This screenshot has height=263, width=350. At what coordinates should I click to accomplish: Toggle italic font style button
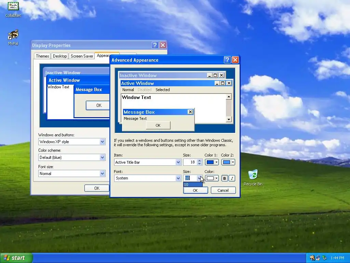232,178
